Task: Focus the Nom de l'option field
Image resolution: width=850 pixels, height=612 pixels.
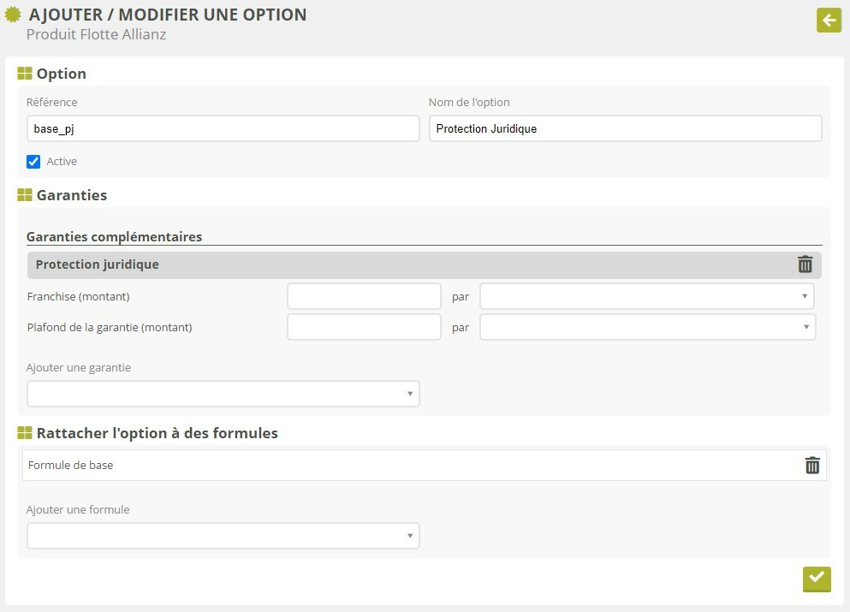Action: [x=625, y=128]
